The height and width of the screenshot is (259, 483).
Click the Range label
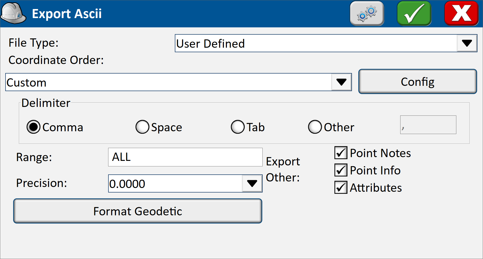[34, 157]
